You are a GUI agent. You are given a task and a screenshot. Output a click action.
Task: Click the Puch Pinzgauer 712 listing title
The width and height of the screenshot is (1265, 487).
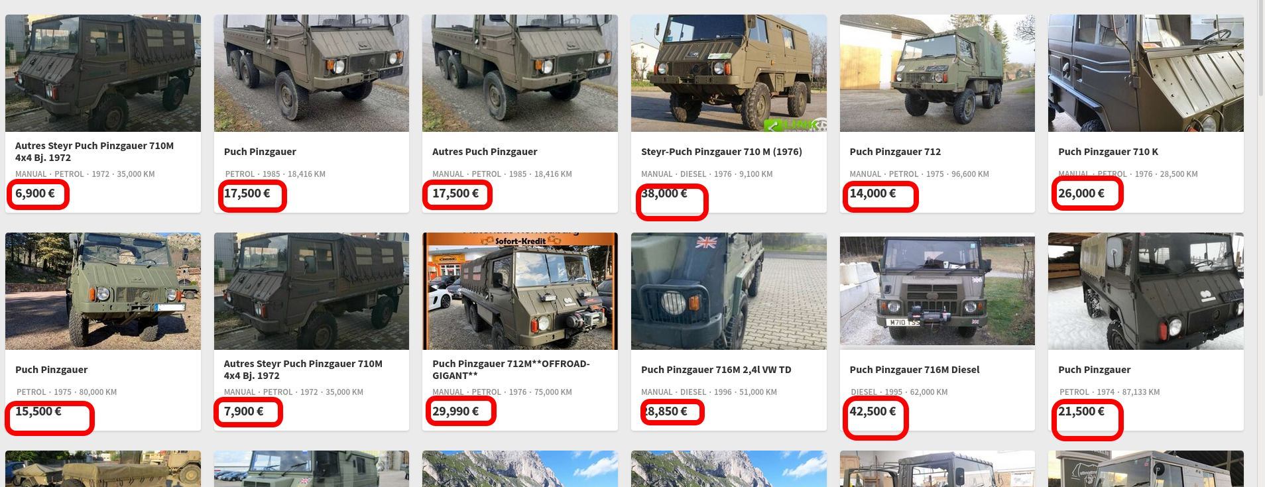(895, 152)
